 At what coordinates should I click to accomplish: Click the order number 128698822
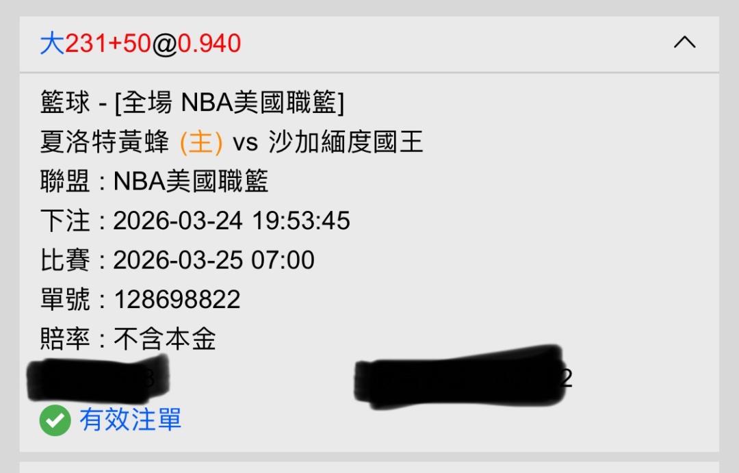coord(177,299)
